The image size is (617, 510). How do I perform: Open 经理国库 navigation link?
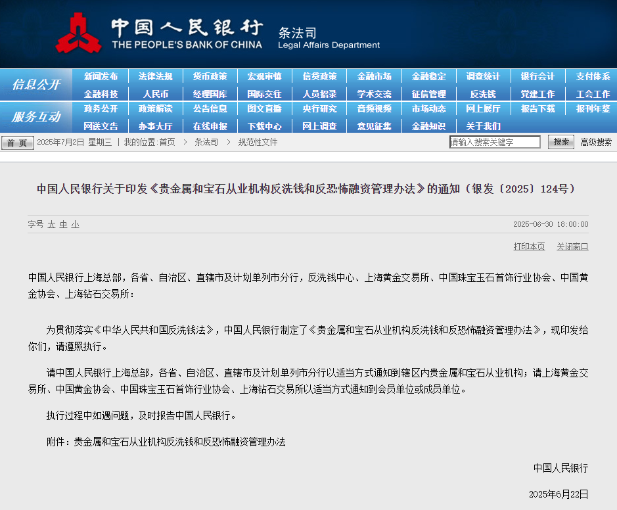pyautogui.click(x=210, y=94)
